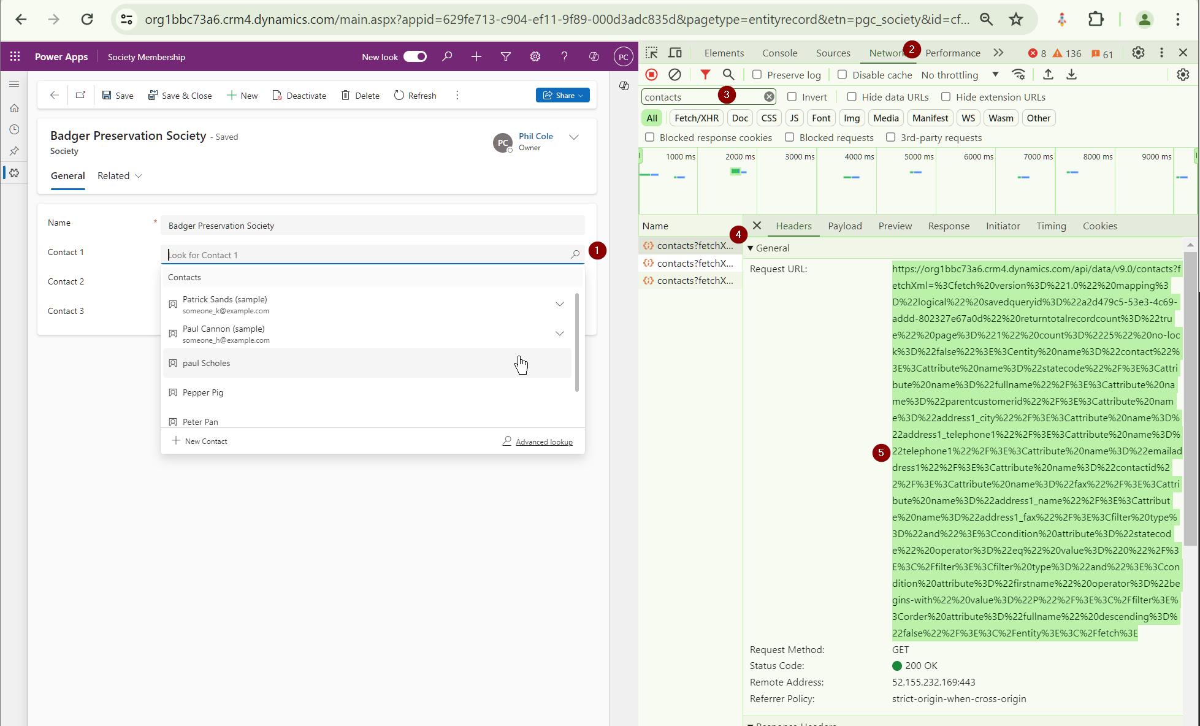
Task: Switch to the Preview tab
Action: (x=895, y=226)
